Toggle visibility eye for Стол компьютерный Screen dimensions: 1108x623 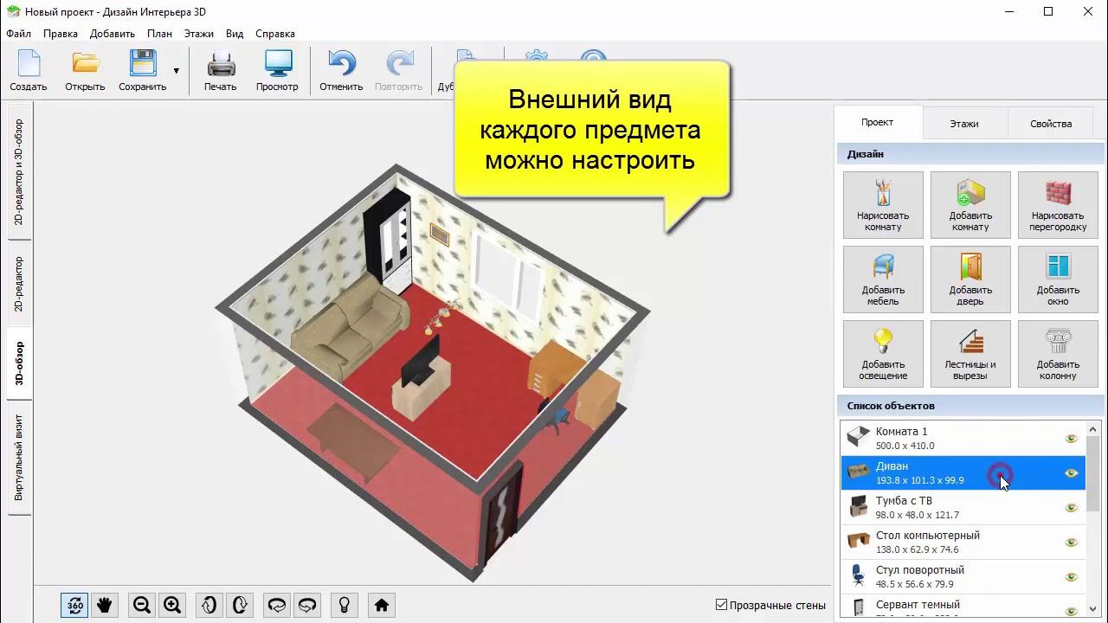coord(1072,543)
